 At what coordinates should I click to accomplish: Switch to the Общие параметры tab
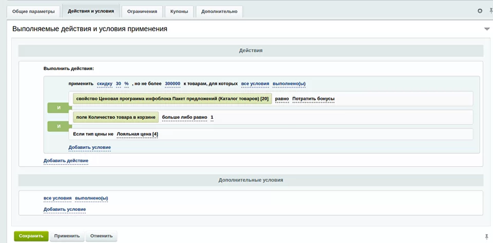[33, 12]
